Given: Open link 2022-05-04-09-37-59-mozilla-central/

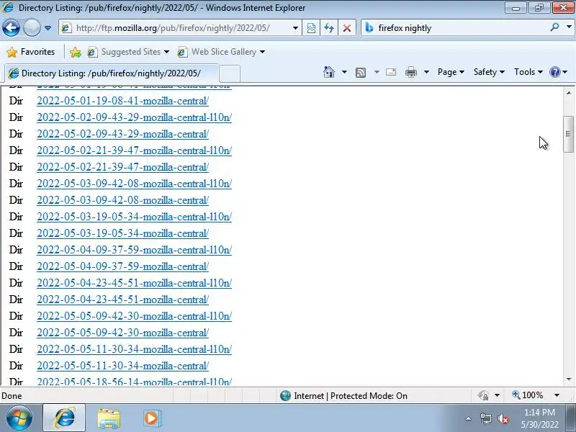Looking at the screenshot, I should pyautogui.click(x=122, y=266).
